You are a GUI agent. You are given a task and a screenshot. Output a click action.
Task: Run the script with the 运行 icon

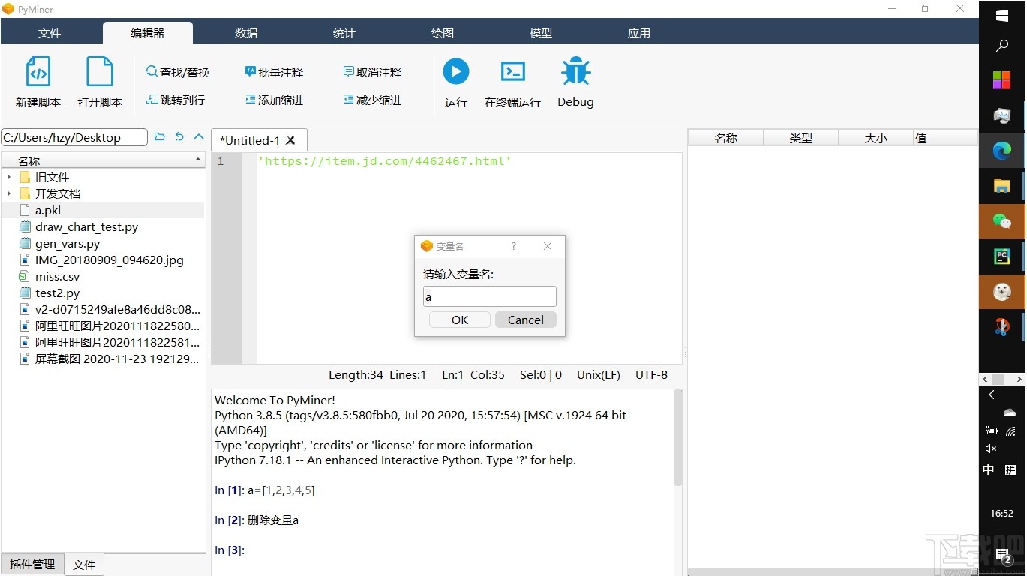coord(455,81)
